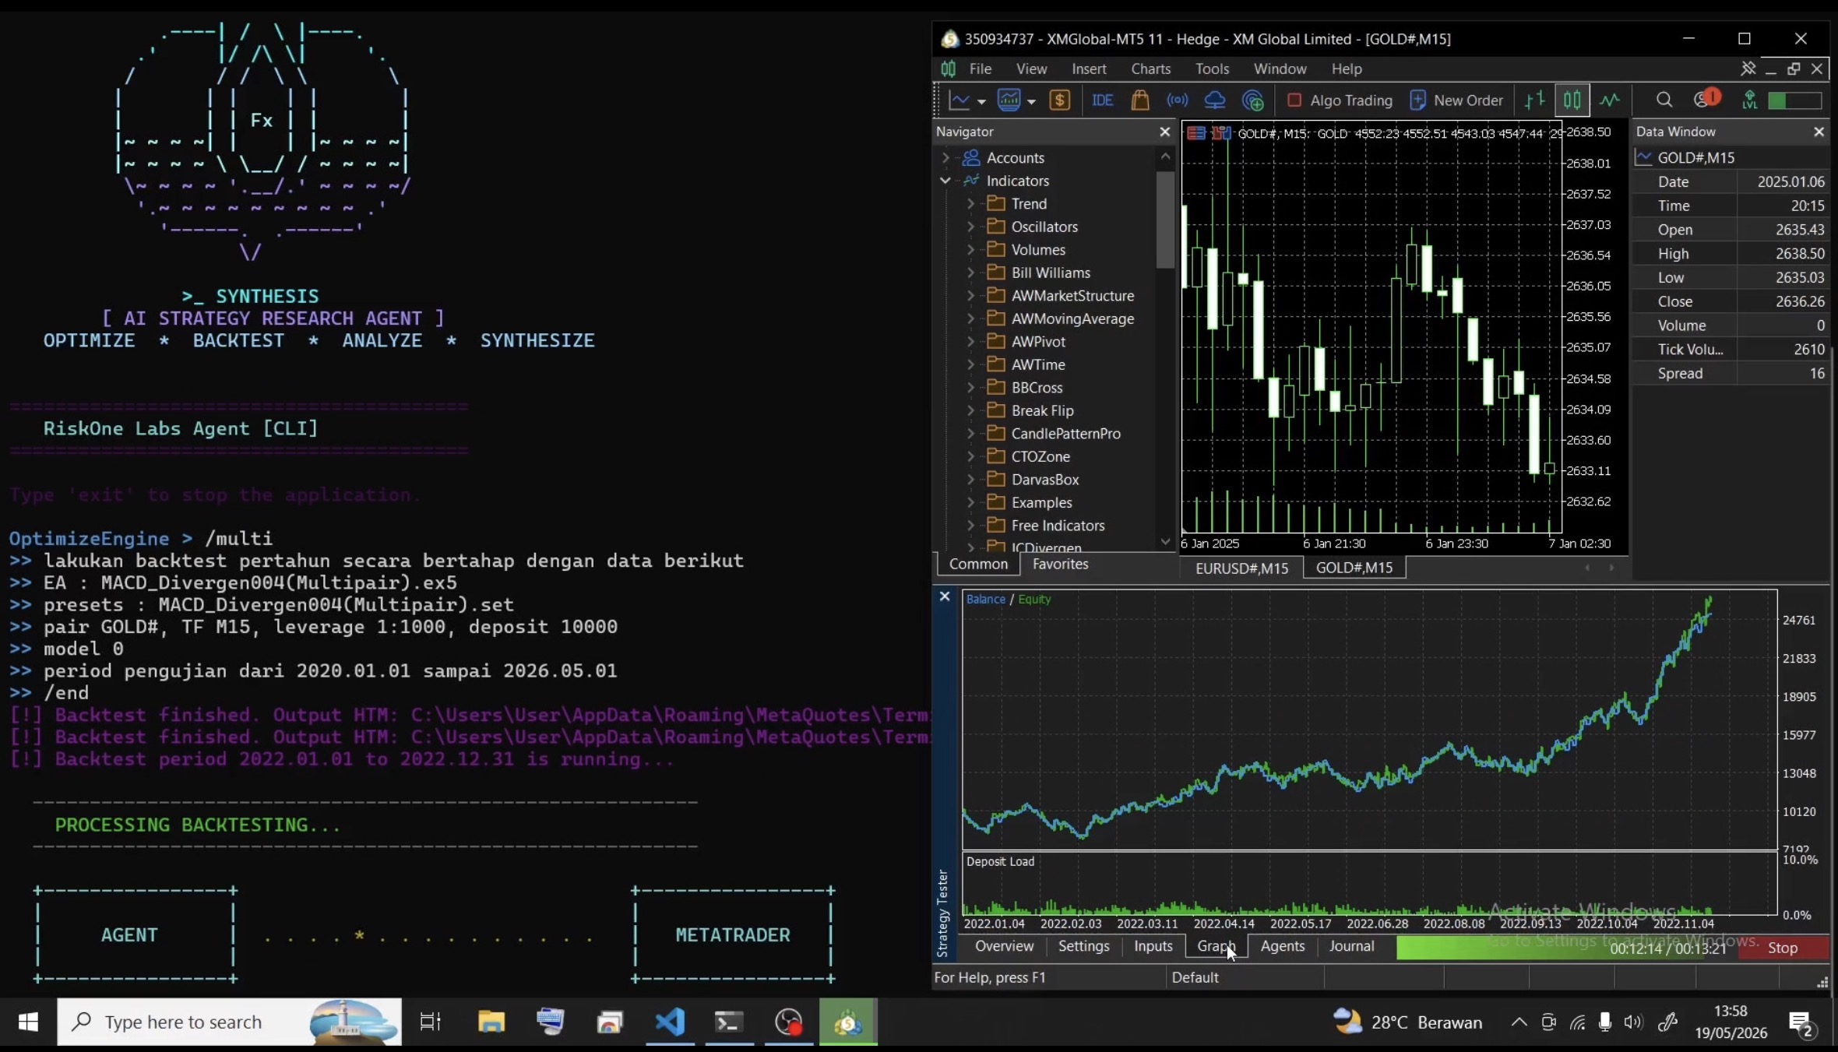Open the Charts menu
Screen dimensions: 1838x1052
click(1150, 69)
